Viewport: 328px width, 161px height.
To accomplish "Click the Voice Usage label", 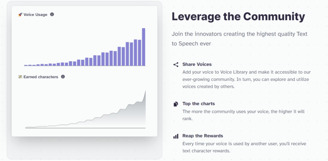I will pyautogui.click(x=35, y=15).
